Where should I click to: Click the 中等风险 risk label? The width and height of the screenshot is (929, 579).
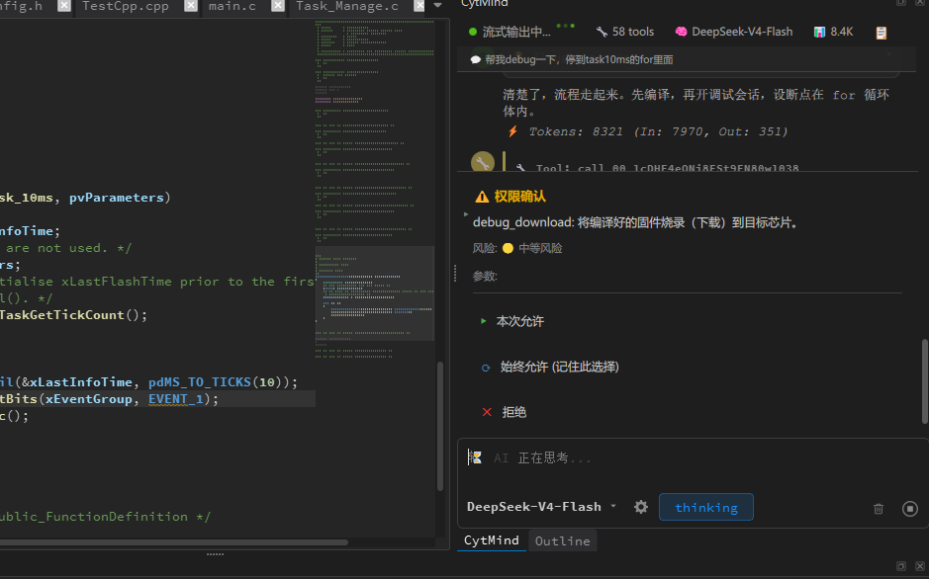click(540, 248)
